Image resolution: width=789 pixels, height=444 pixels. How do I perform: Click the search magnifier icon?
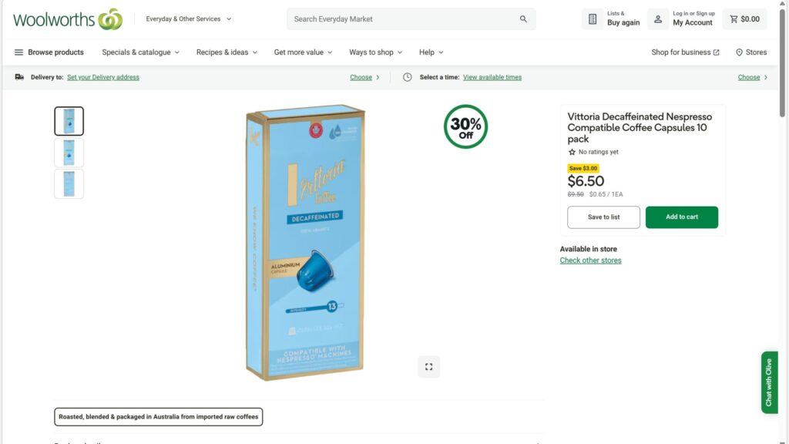pos(524,19)
